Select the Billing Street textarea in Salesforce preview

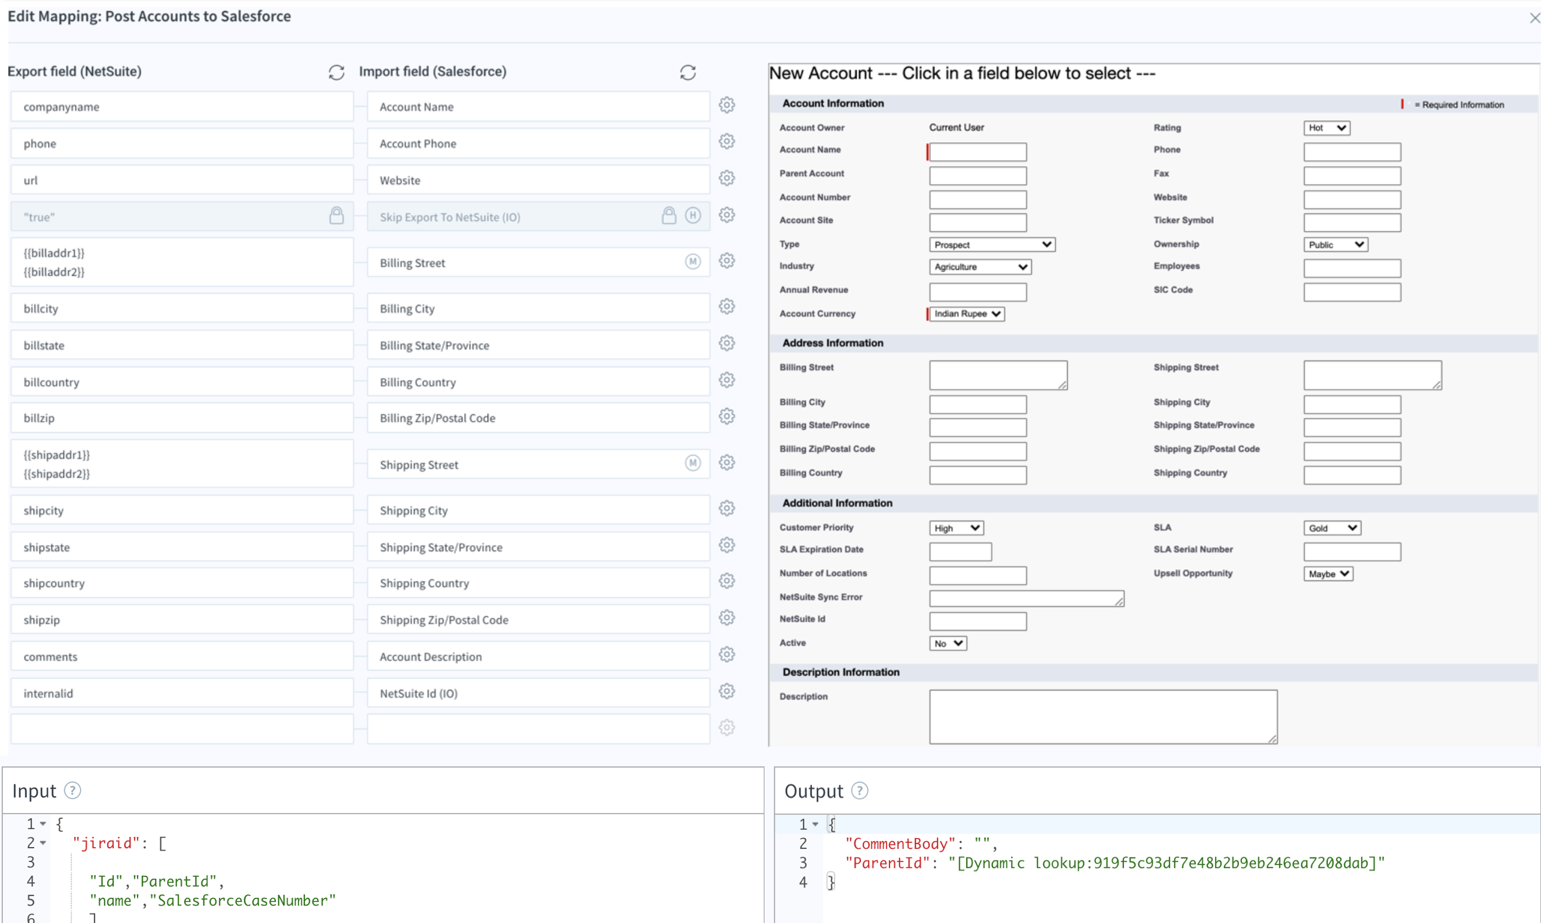998,375
